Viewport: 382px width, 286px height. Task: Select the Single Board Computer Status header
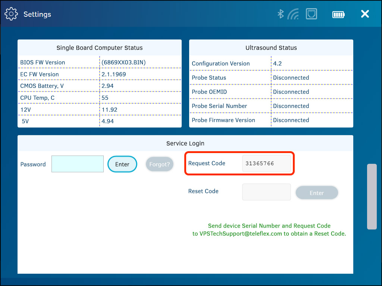pos(100,48)
